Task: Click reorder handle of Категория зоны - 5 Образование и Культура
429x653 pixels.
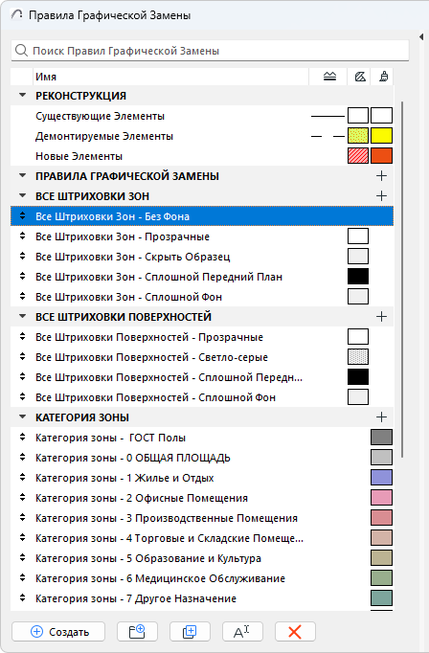Action: (22, 557)
